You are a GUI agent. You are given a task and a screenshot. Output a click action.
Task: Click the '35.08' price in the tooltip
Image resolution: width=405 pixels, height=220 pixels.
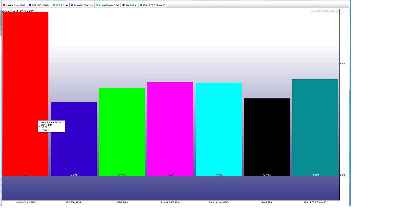44,127
